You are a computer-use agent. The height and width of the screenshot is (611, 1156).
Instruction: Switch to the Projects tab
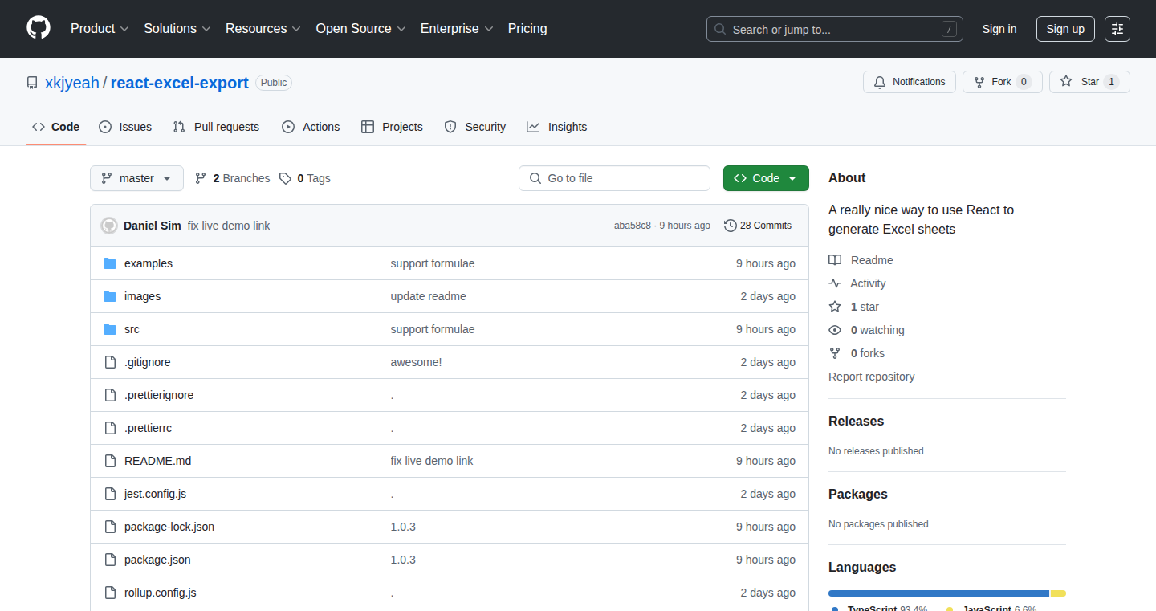[392, 127]
